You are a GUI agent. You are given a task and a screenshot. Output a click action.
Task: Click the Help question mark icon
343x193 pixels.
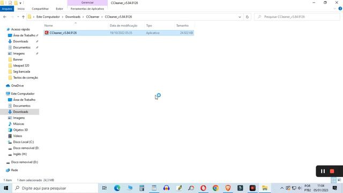click(x=340, y=9)
